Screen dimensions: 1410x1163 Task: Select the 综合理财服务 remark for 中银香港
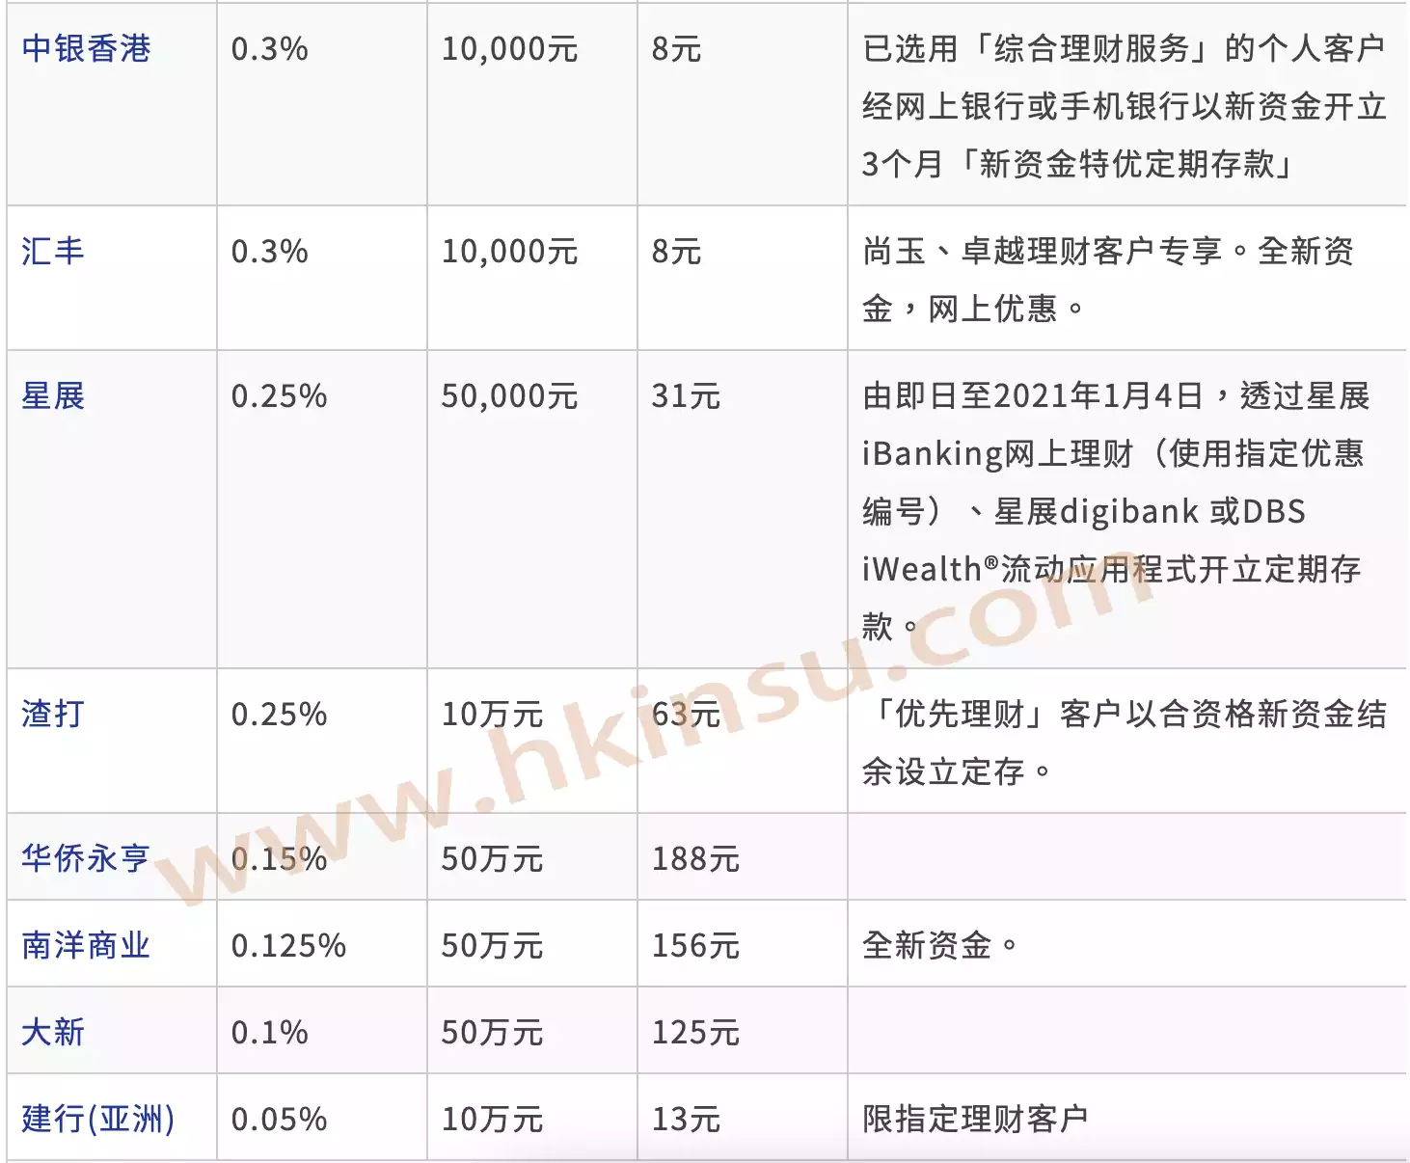1125,106
